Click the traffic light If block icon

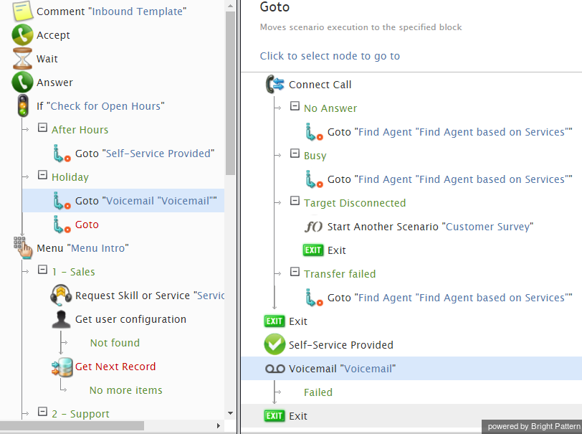click(x=23, y=106)
